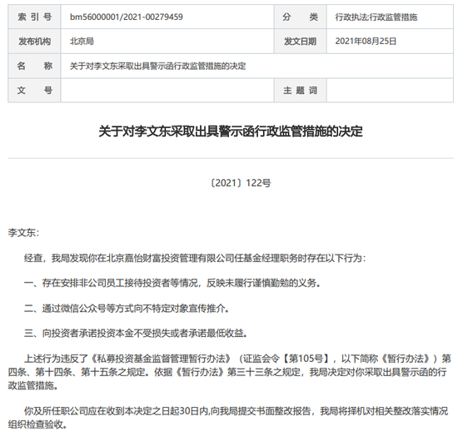Click the line starting 四条、第十四条、第十五条
Image resolution: width=458 pixels, height=436 pixels.
pyautogui.click(x=227, y=372)
